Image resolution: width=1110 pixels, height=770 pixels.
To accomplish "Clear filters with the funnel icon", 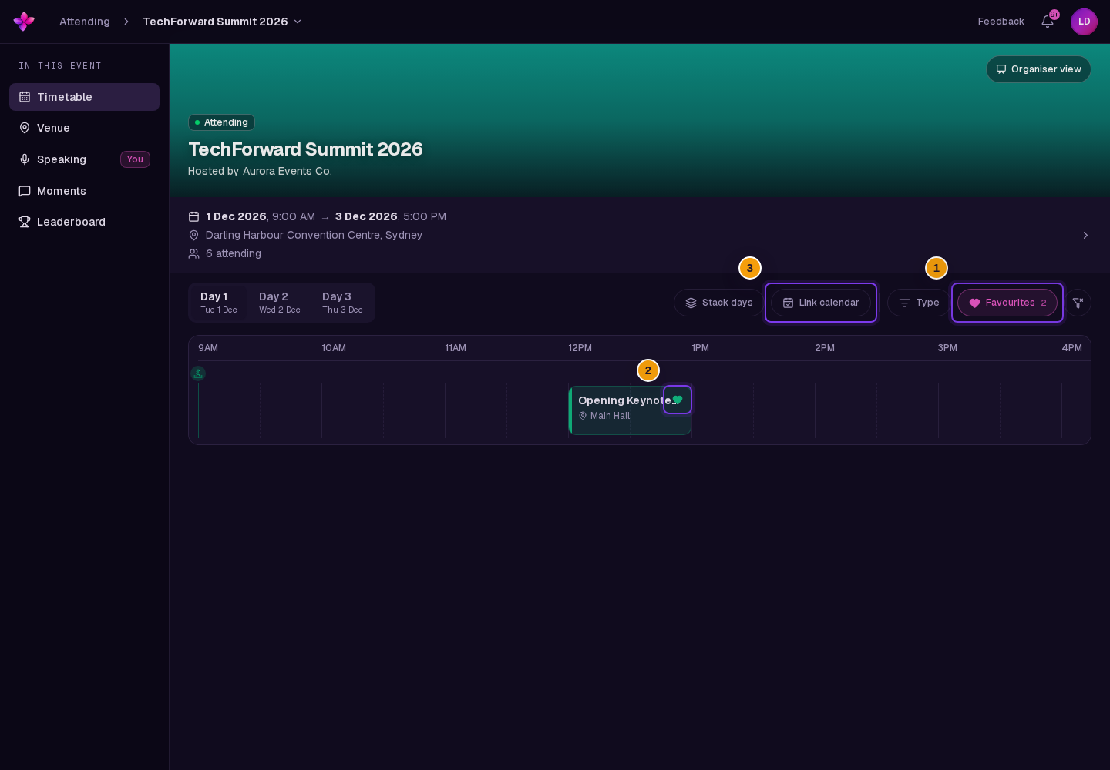I will (1078, 303).
